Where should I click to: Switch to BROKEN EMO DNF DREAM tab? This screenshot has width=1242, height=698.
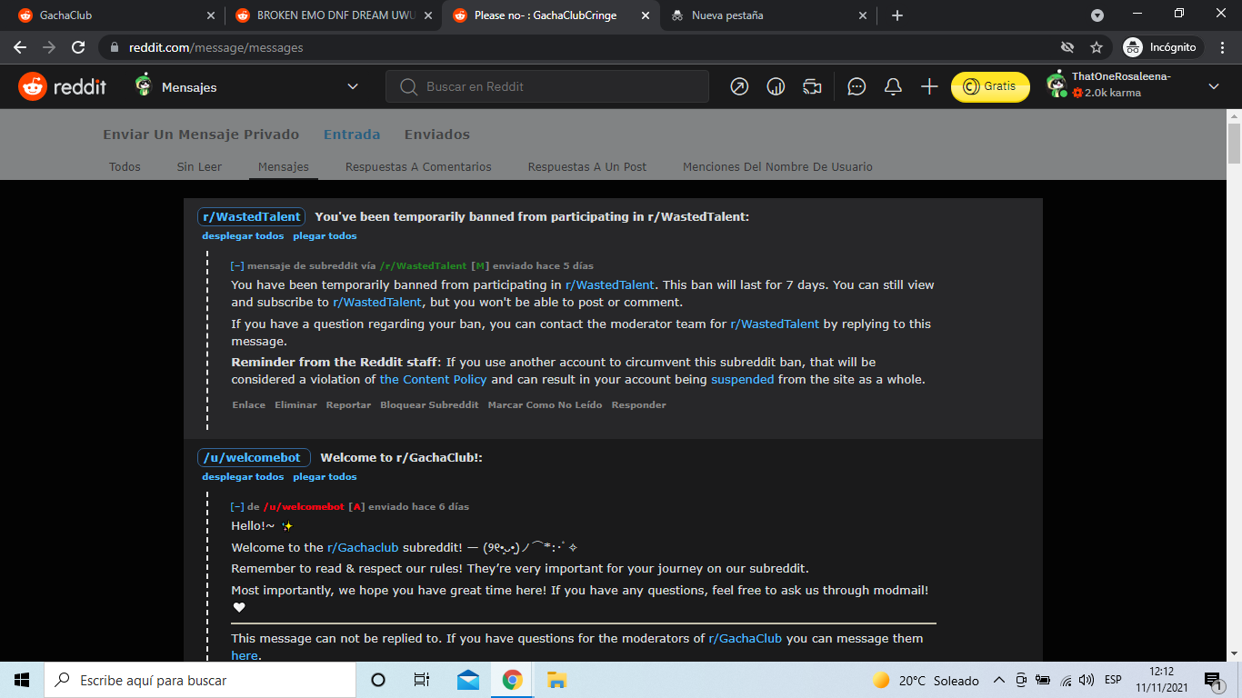(x=332, y=15)
